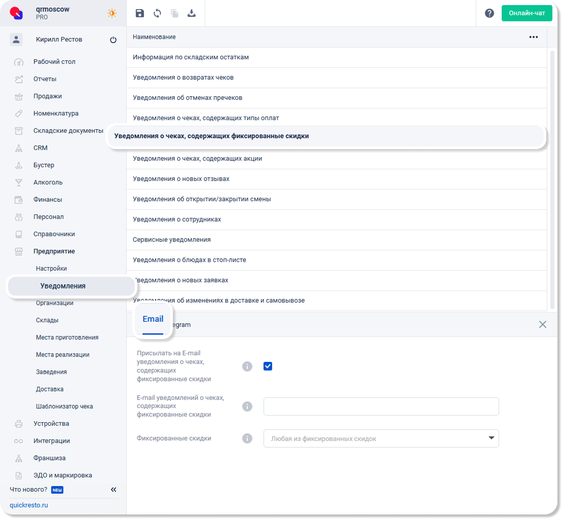The width and height of the screenshot is (562, 519).
Task: Open the Фиксированные скидки dropdown
Action: 381,438
